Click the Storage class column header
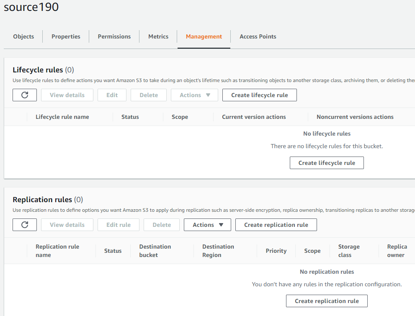 point(349,251)
